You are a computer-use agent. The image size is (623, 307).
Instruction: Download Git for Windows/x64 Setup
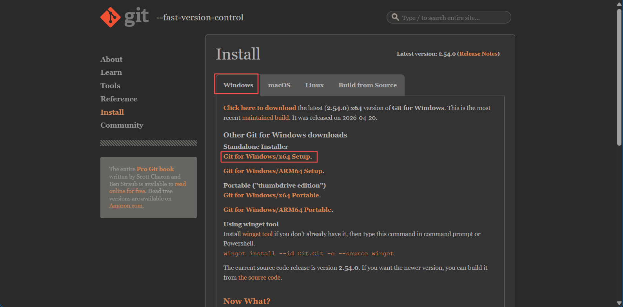pos(267,157)
